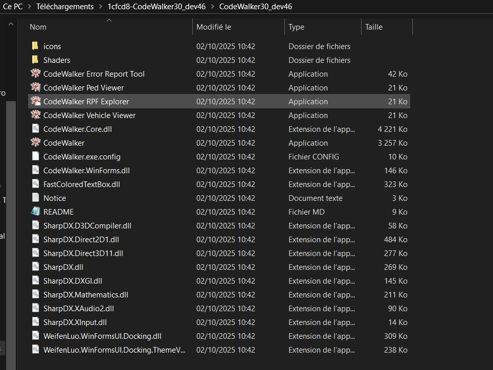Click the Notice text document icon
493x370 pixels.
[35, 198]
